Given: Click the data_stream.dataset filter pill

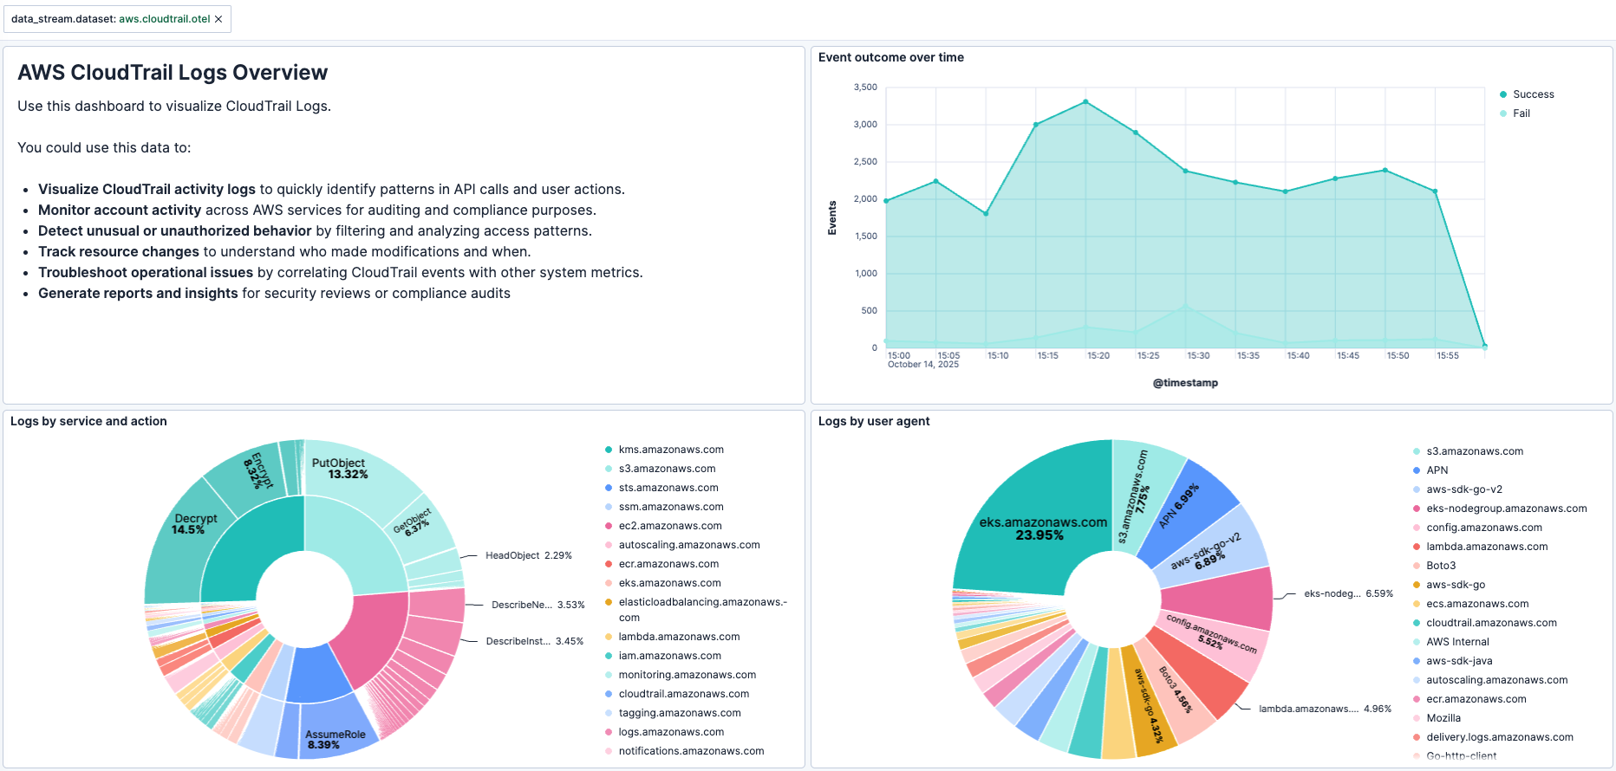Looking at the screenshot, I should coord(110,19).
